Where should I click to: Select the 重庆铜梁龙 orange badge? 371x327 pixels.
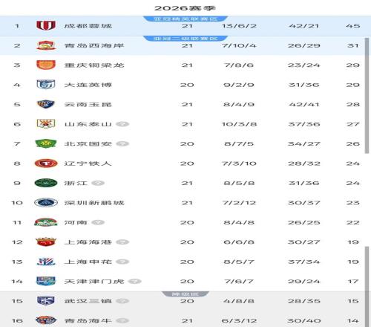click(46, 65)
